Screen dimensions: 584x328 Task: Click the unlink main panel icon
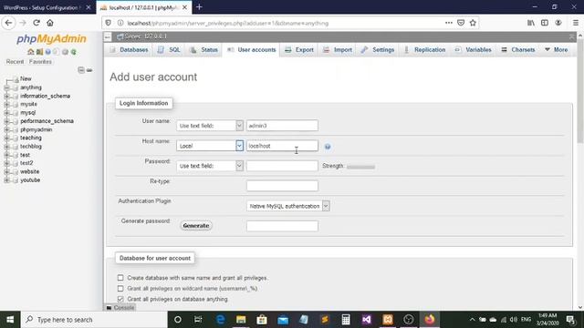coord(89,70)
